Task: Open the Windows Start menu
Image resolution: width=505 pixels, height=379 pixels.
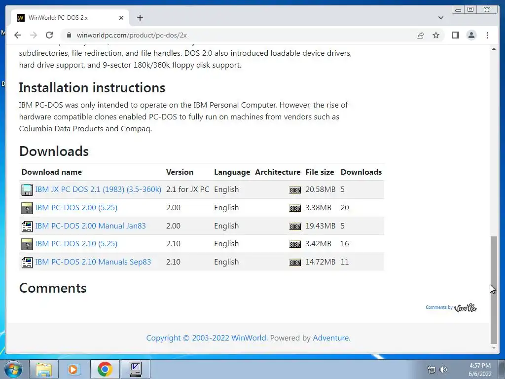Action: tap(13, 369)
